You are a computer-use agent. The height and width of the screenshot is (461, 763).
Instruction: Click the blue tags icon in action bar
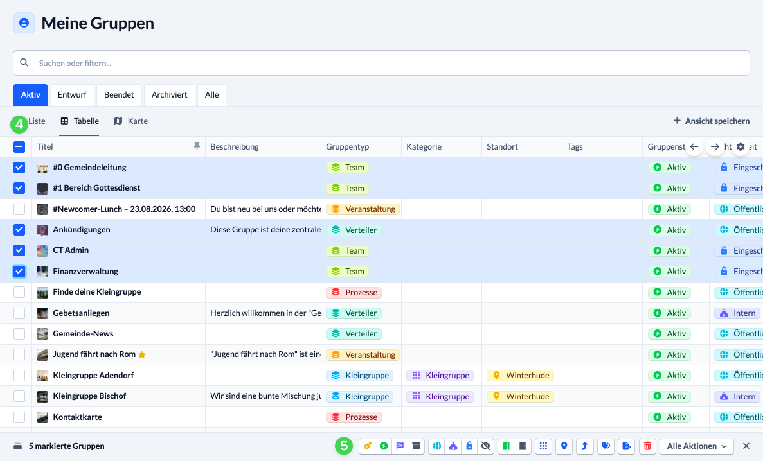606,446
